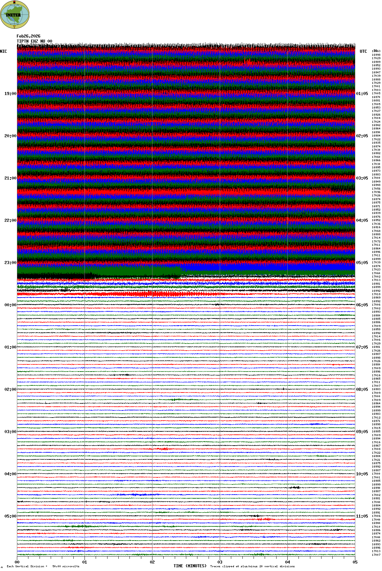The height and width of the screenshot is (571, 382).
Task: Click the 04 minute tick label on the bottom axis
Action: tap(288, 562)
